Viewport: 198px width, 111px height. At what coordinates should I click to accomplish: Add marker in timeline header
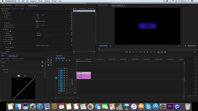coord(66,60)
